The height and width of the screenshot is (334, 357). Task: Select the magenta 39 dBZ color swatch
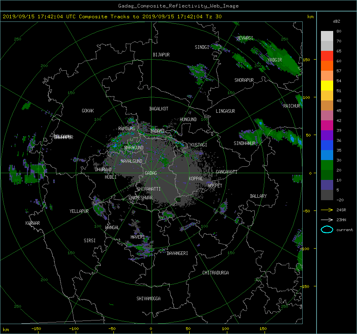pos(327,125)
